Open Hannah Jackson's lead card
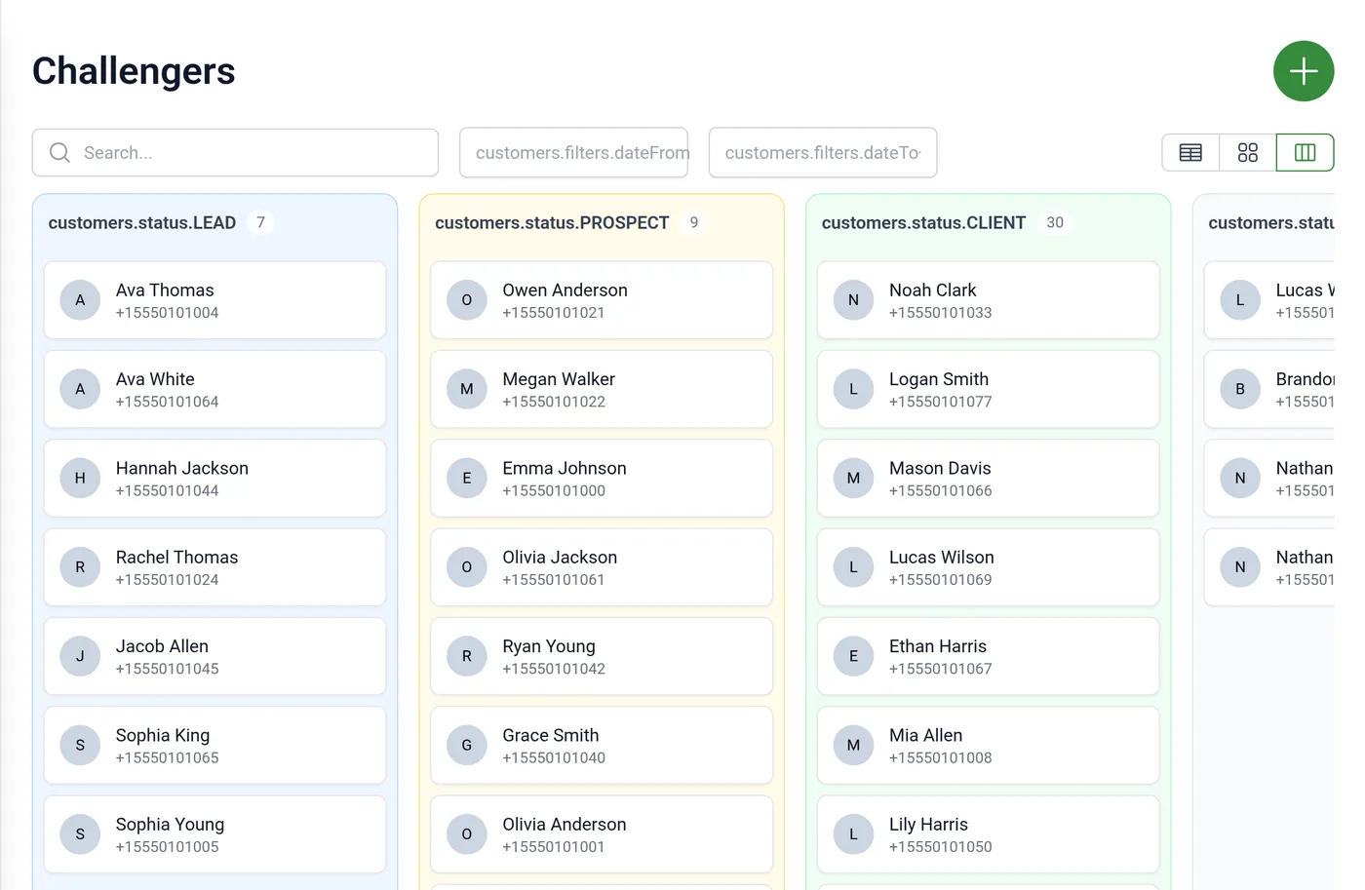The height and width of the screenshot is (890, 1365). [214, 479]
